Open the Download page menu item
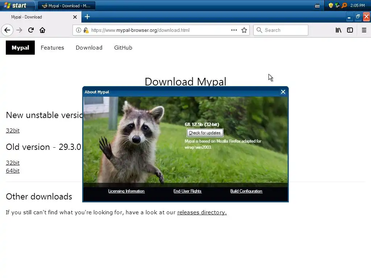This screenshot has width=371, height=278. point(89,48)
